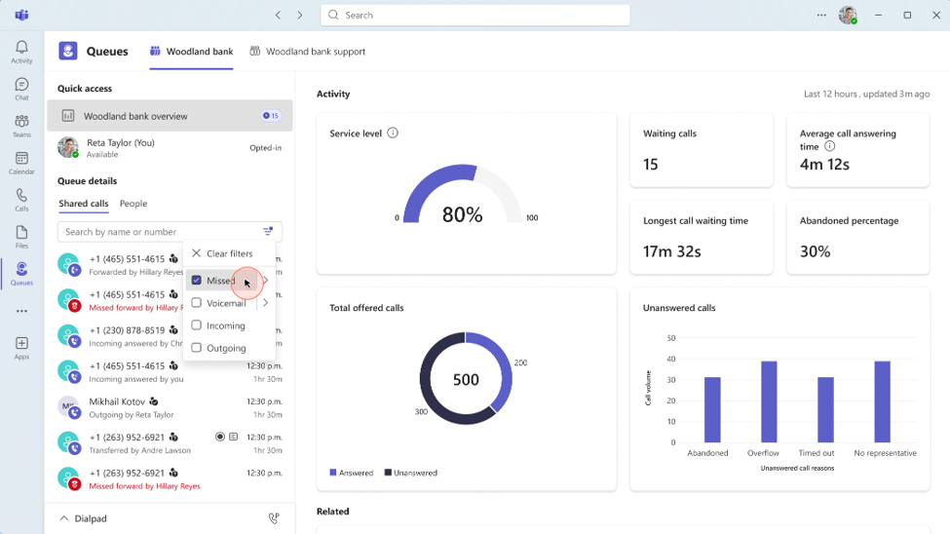Open Calls from the left rail

[x=21, y=200]
